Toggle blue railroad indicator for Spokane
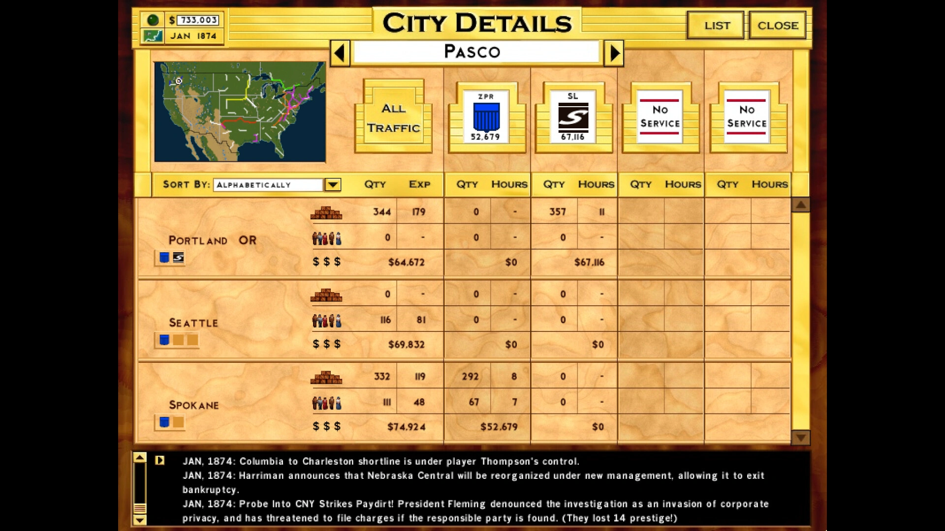The height and width of the screenshot is (531, 945). click(x=165, y=422)
